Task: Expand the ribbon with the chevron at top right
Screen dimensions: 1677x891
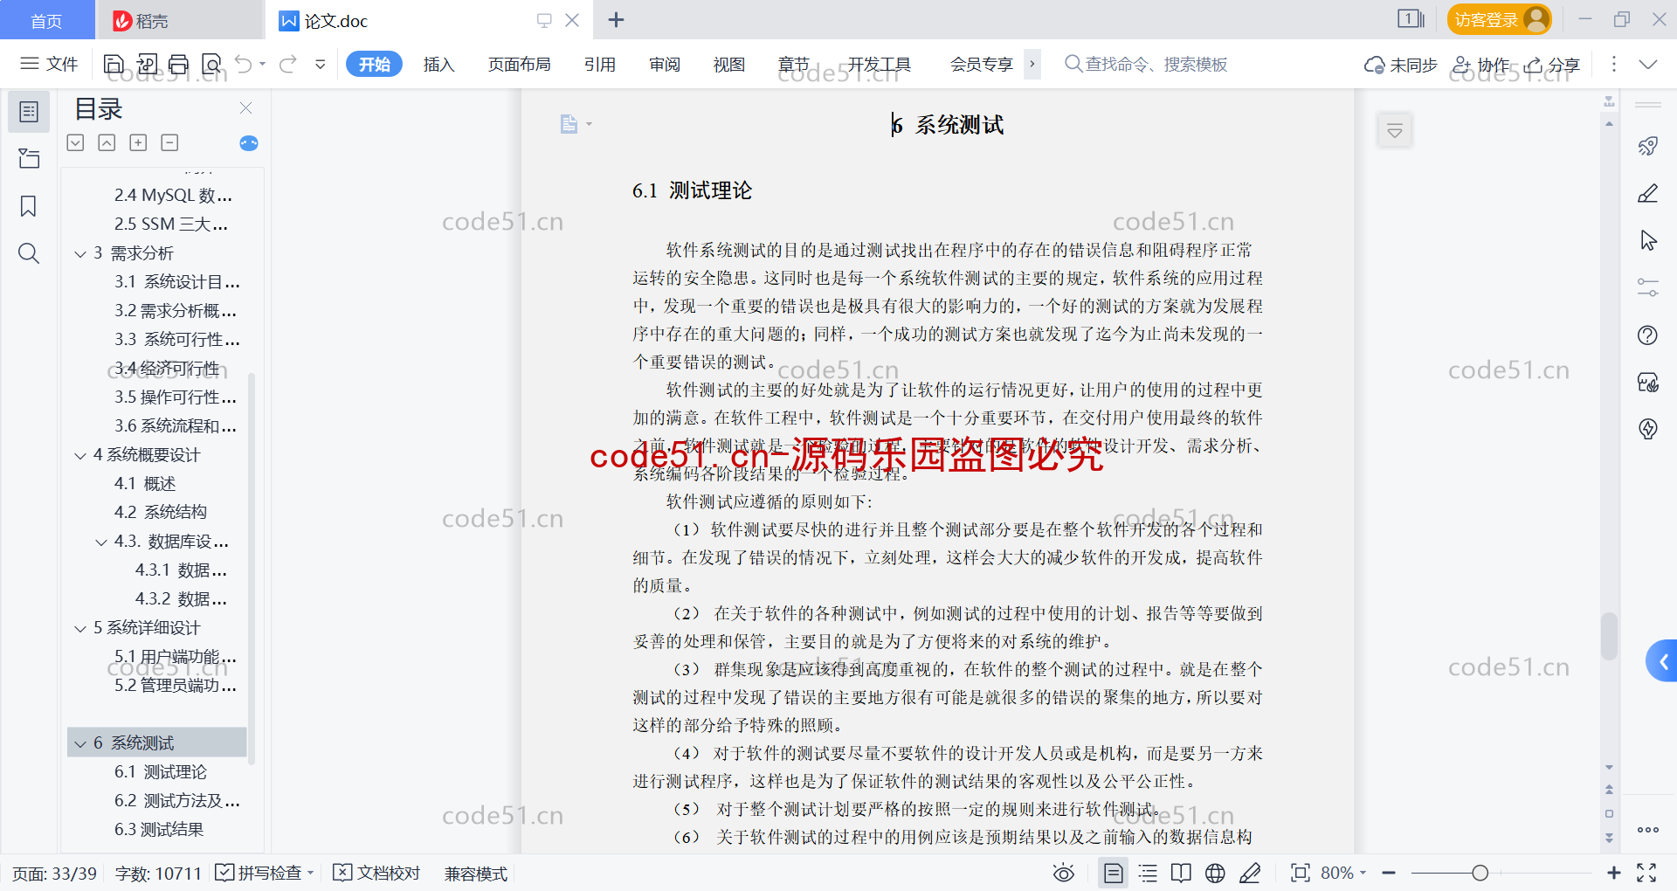Action: click(1648, 64)
